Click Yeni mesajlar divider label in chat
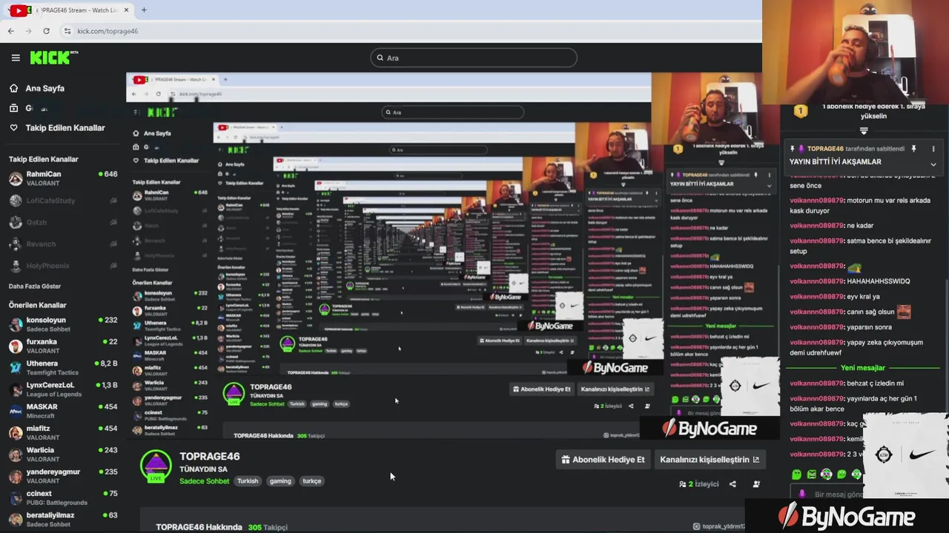Viewport: 949px width, 533px height. click(863, 368)
